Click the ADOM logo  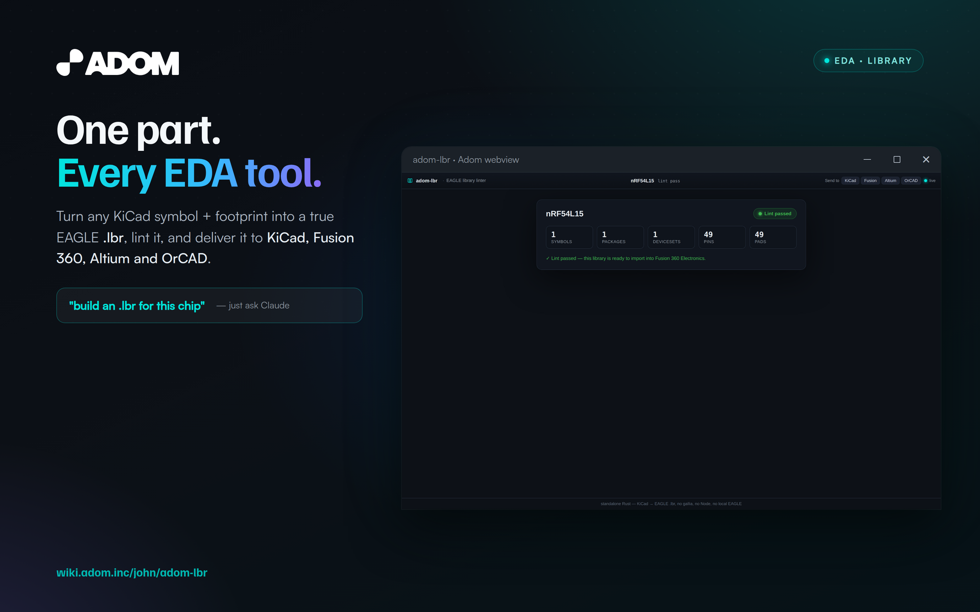pyautogui.click(x=118, y=63)
